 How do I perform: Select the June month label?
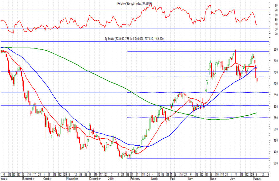click(x=213, y=179)
